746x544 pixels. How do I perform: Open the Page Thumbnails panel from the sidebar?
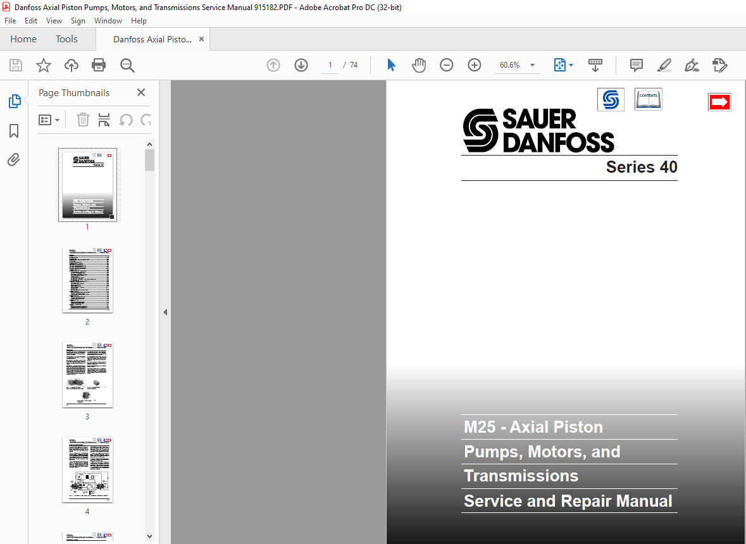point(15,101)
